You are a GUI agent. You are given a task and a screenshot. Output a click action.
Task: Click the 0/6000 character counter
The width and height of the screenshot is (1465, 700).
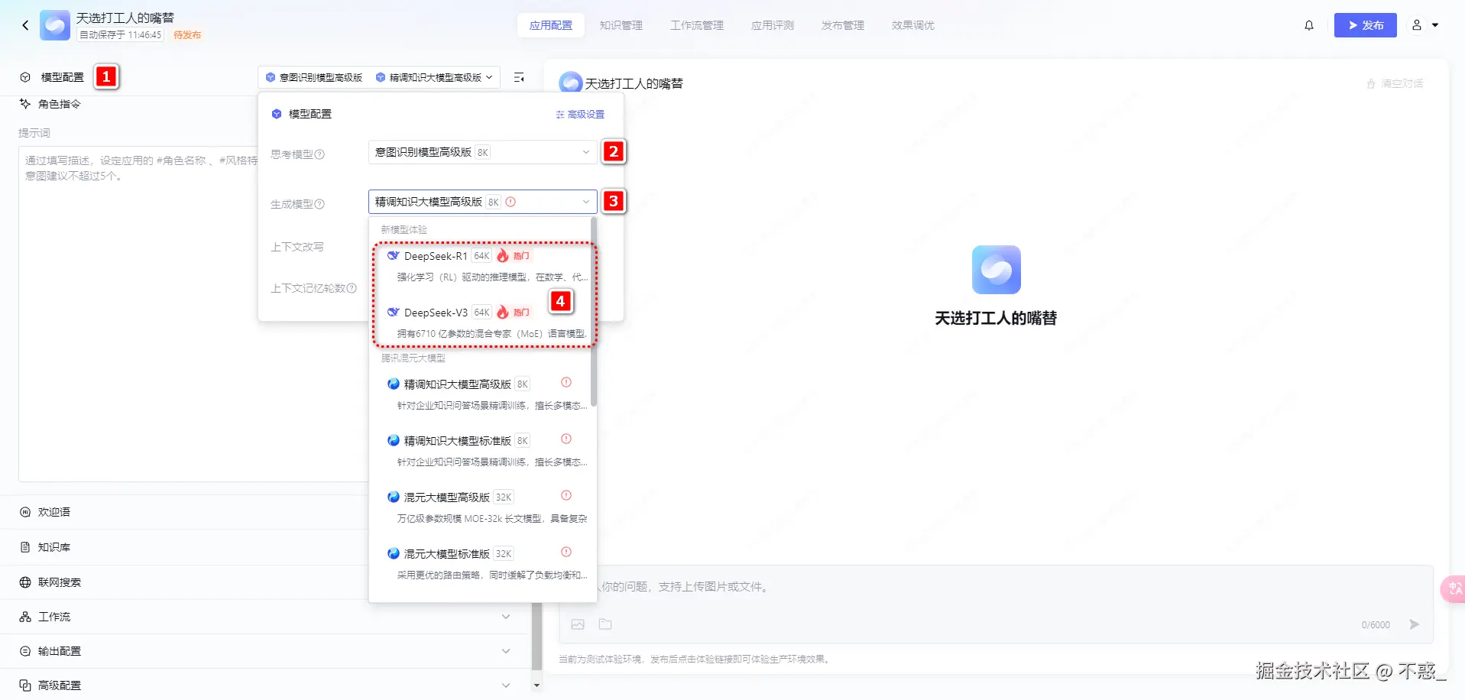tap(1376, 625)
